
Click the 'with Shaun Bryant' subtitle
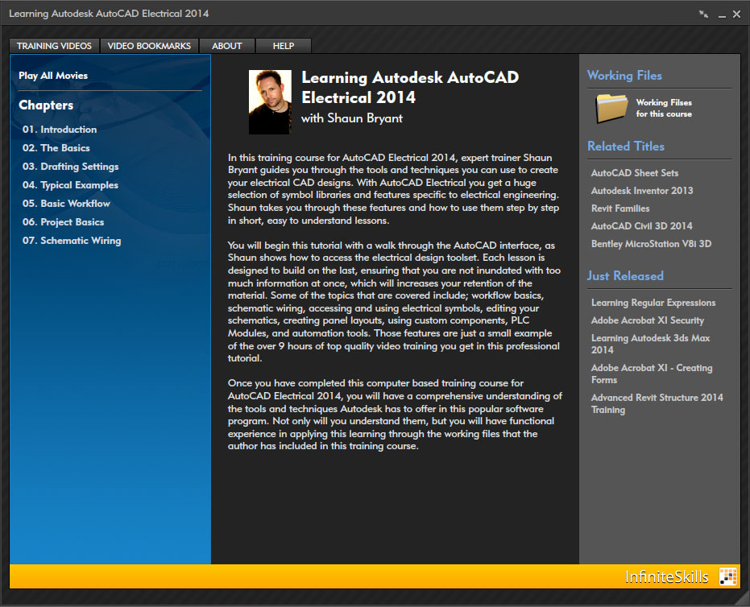click(x=352, y=118)
